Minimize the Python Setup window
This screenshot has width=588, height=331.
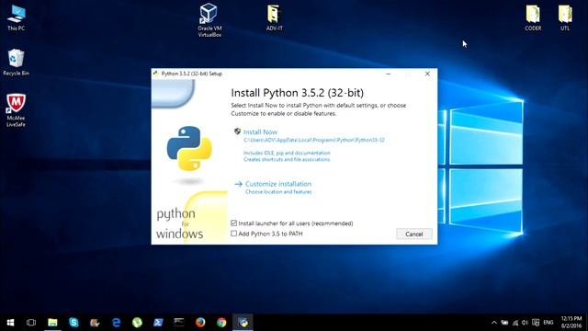click(389, 74)
